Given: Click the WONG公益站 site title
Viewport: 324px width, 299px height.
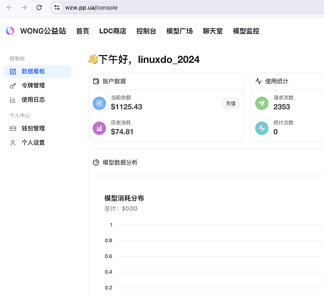Looking at the screenshot, I should [43, 31].
